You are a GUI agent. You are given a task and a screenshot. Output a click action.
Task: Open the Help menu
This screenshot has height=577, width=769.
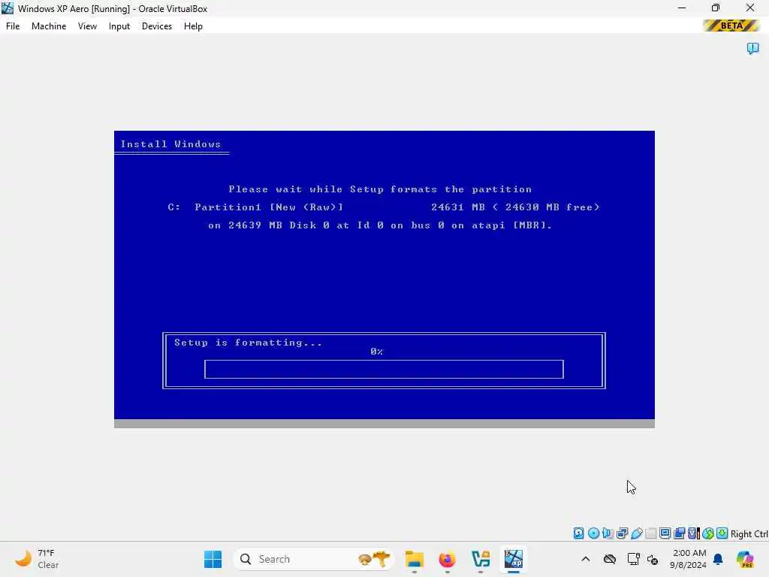click(x=193, y=26)
